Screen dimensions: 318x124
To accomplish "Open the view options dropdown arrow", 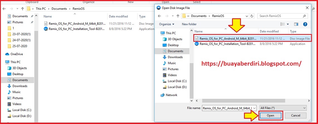I will click(x=288, y=24).
